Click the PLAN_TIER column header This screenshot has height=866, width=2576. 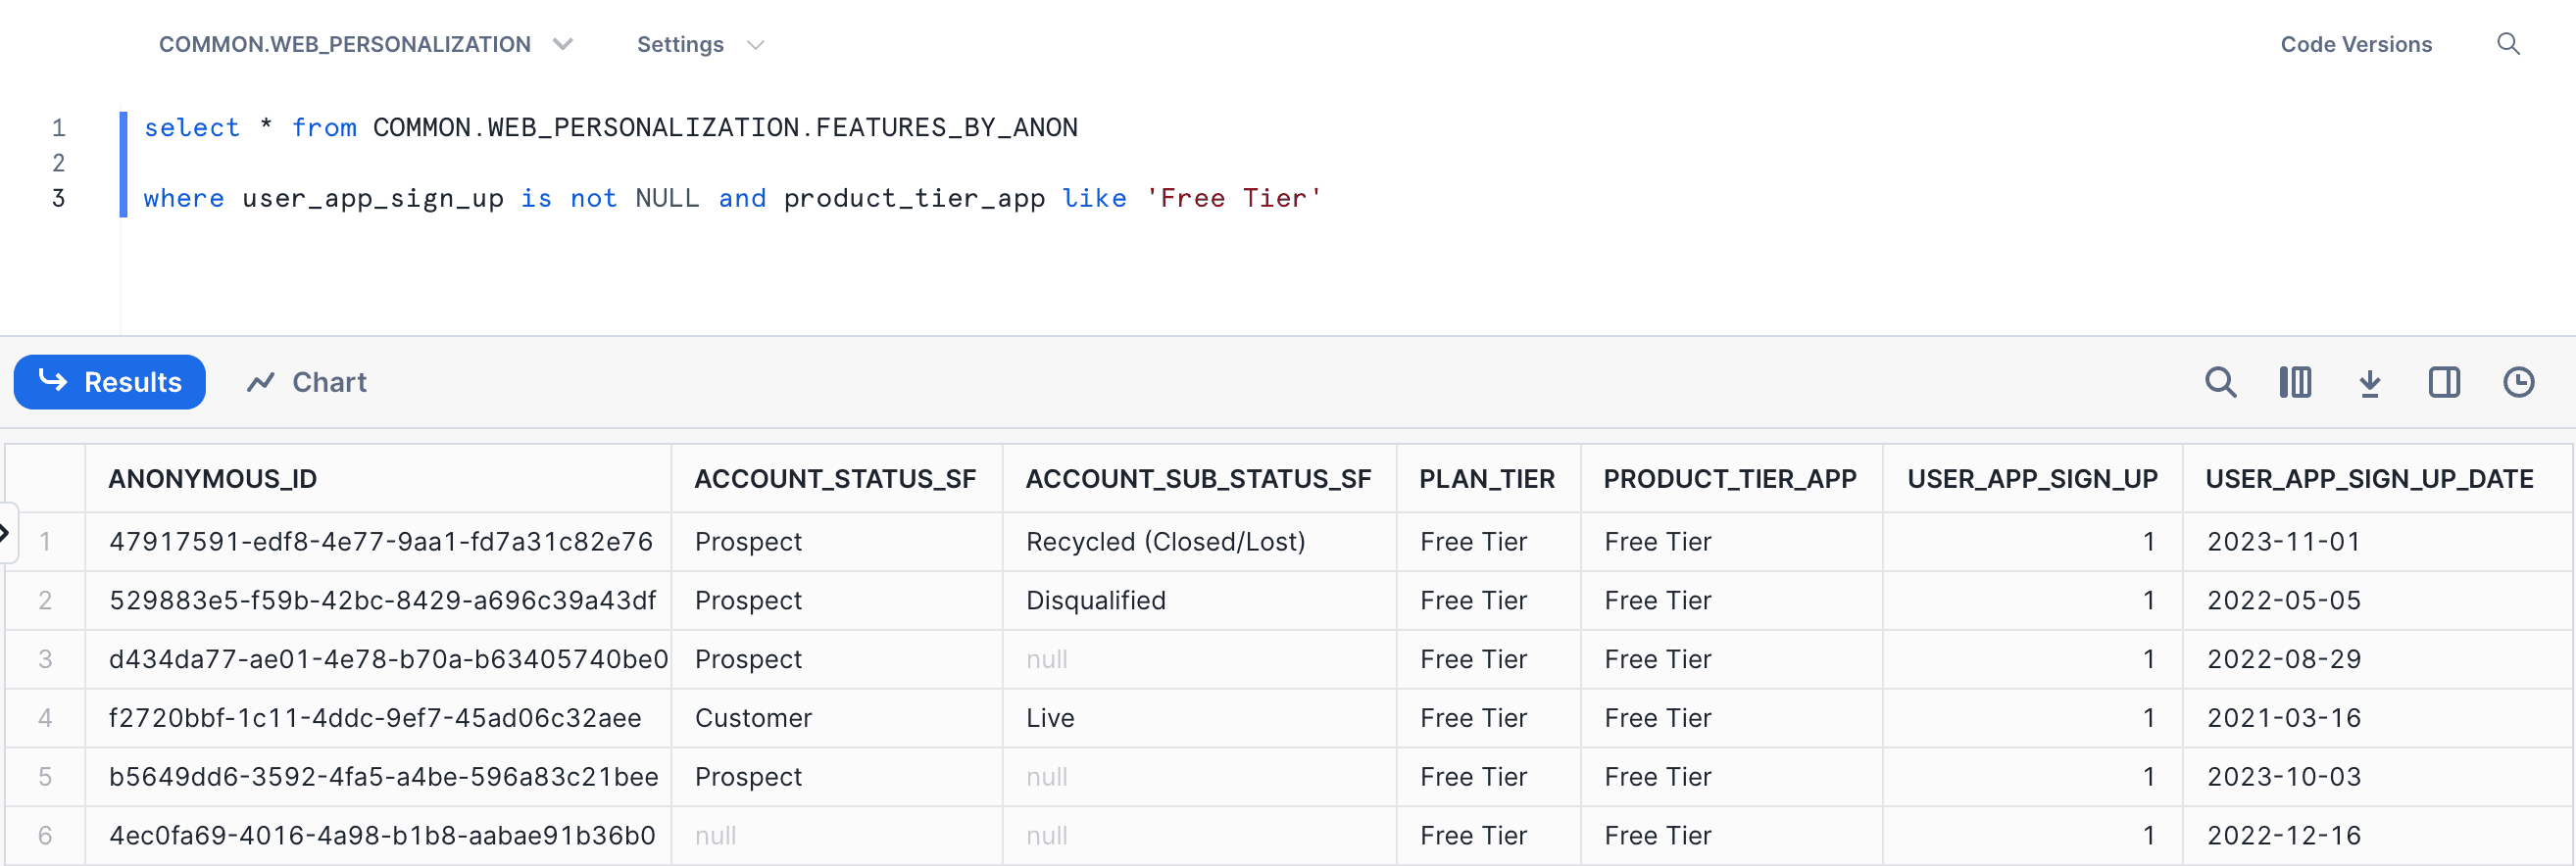[x=1486, y=479]
